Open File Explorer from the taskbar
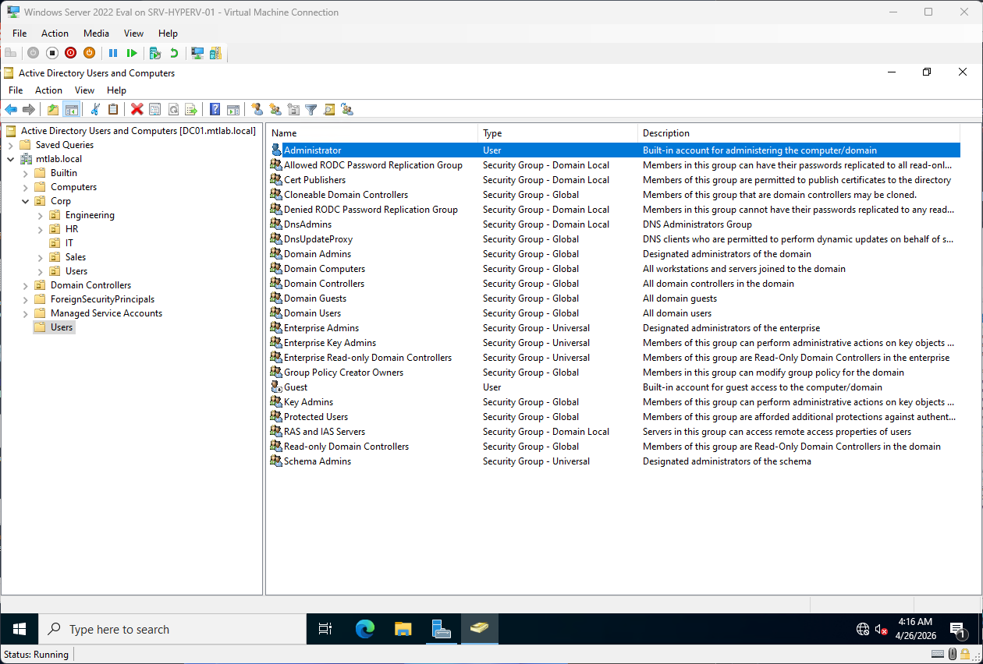The height and width of the screenshot is (664, 983). coord(403,629)
